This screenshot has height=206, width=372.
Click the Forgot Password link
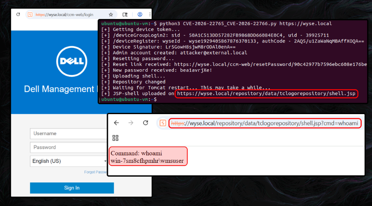95,172
